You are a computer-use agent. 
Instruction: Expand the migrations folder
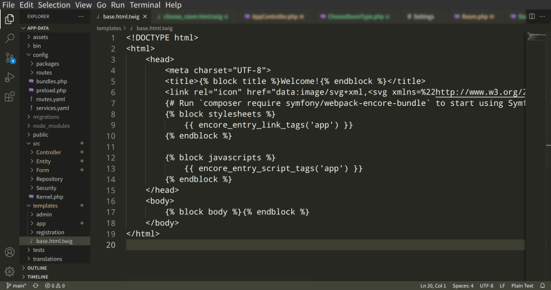pos(46,117)
